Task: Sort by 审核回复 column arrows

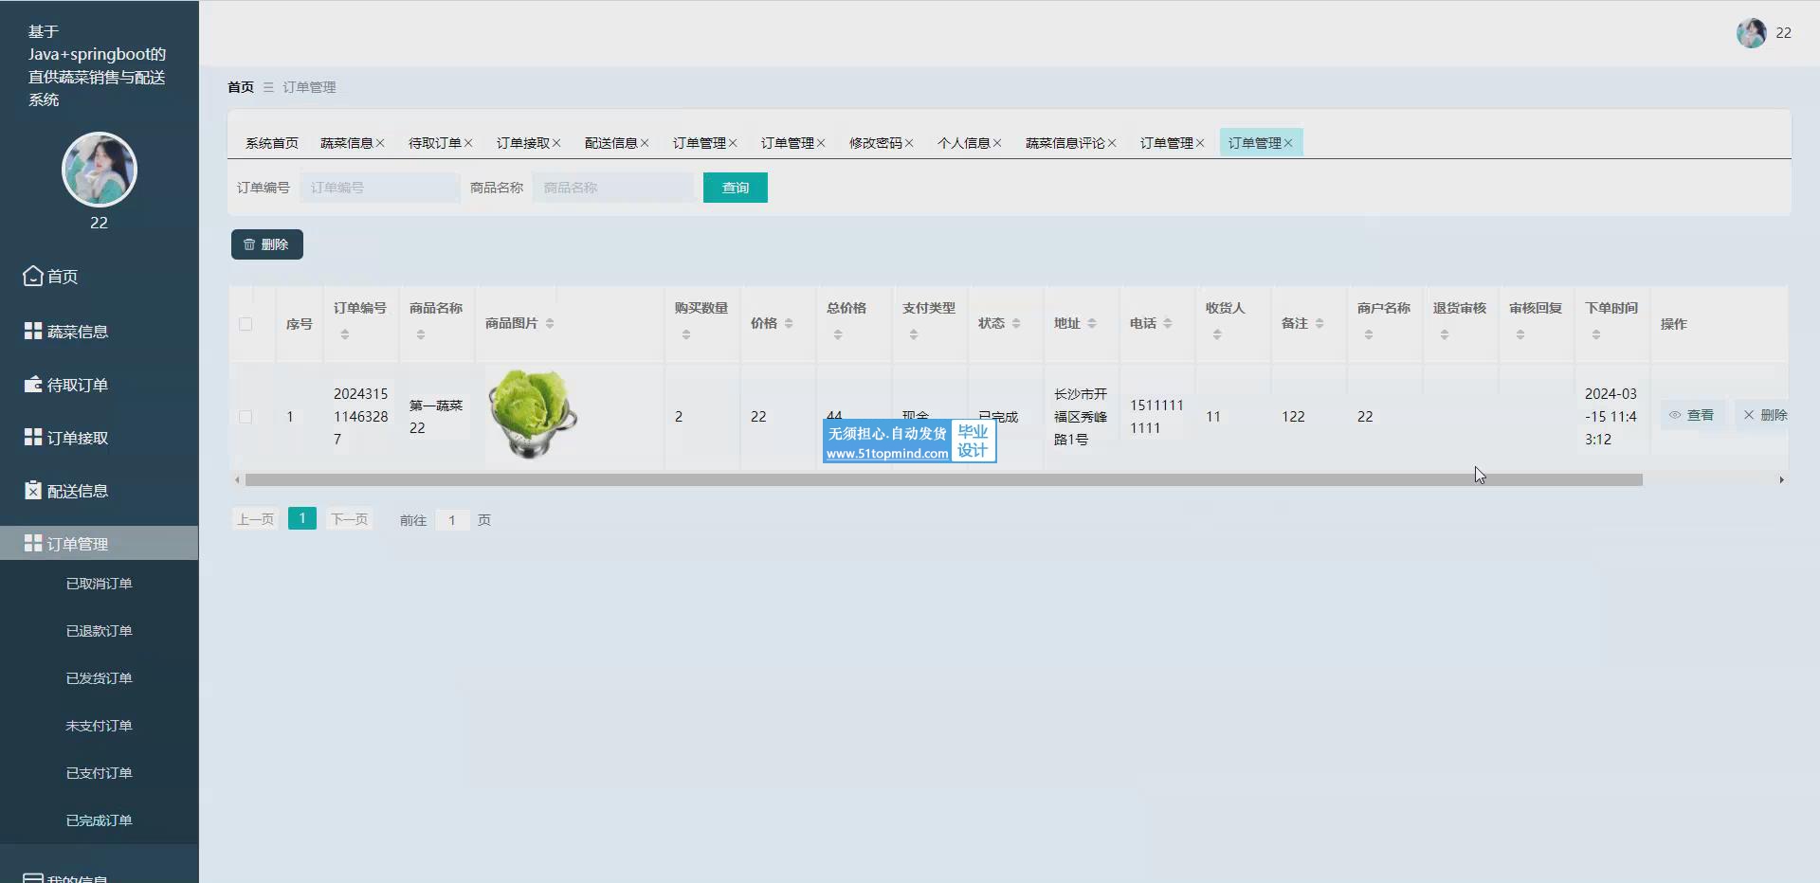Action: [1520, 334]
